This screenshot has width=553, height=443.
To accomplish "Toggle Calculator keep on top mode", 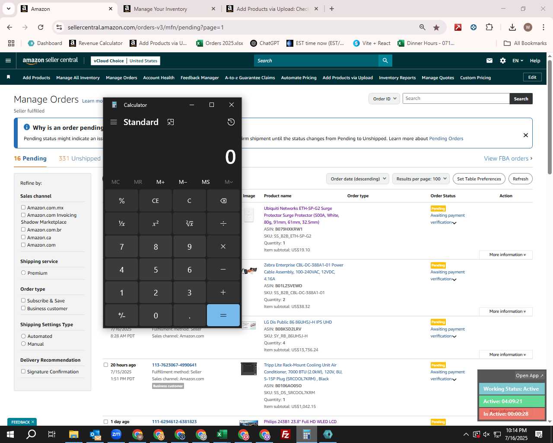I will pyautogui.click(x=171, y=122).
